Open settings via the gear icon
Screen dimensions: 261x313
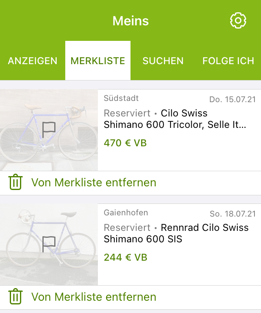[238, 20]
